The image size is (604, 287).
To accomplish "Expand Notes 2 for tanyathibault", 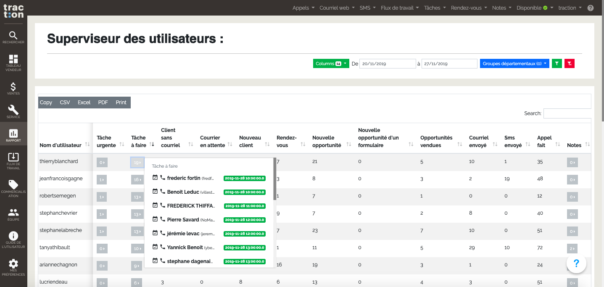I will click(572, 249).
